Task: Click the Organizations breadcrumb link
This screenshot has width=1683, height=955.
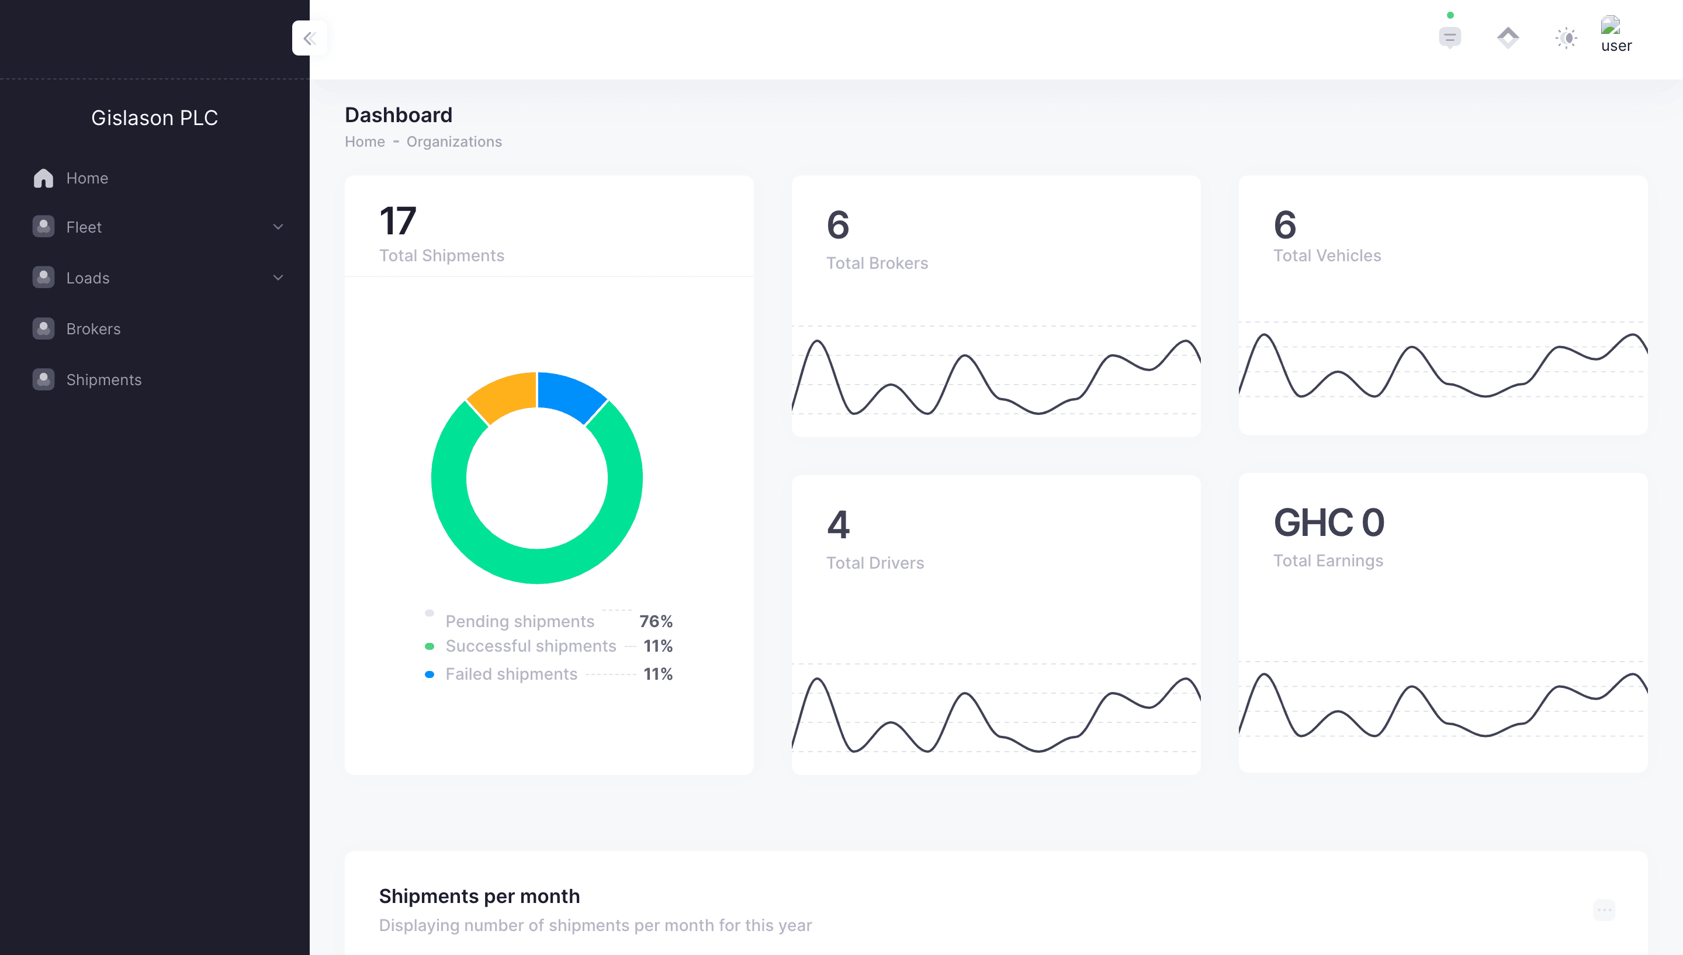Action: 453,141
